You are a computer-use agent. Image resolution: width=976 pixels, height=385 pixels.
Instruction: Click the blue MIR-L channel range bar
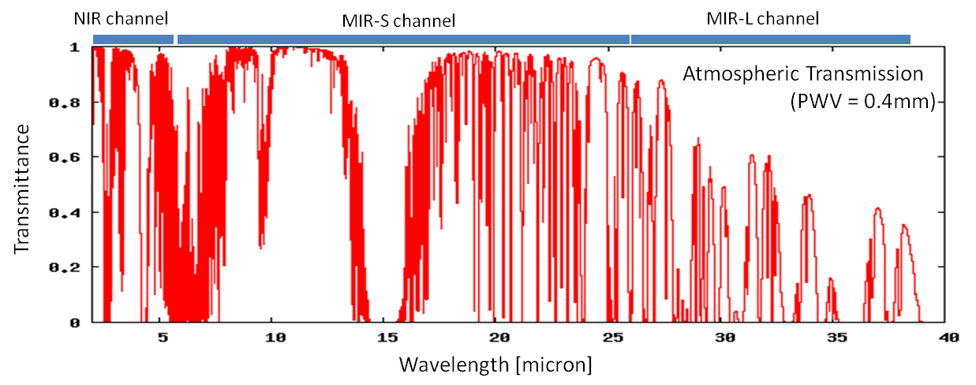pyautogui.click(x=770, y=39)
